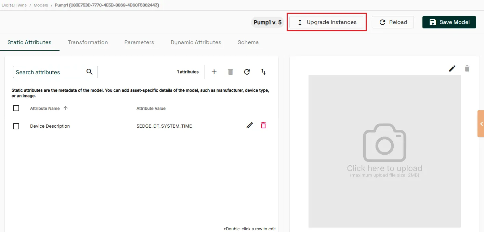Add a new static attribute
The height and width of the screenshot is (232, 484).
[214, 72]
